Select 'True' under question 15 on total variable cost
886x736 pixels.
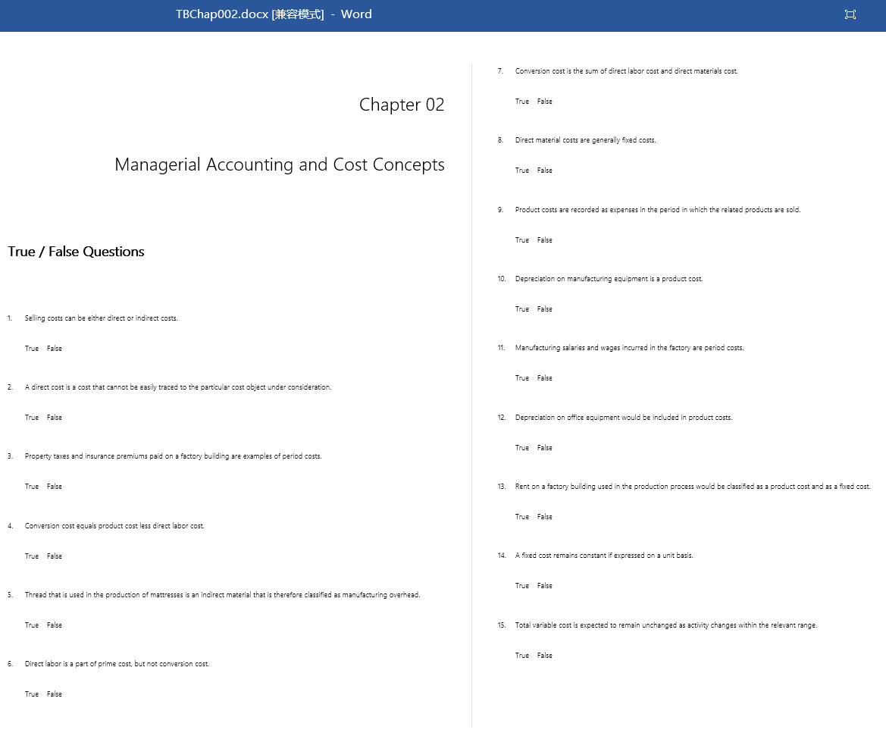coord(522,656)
